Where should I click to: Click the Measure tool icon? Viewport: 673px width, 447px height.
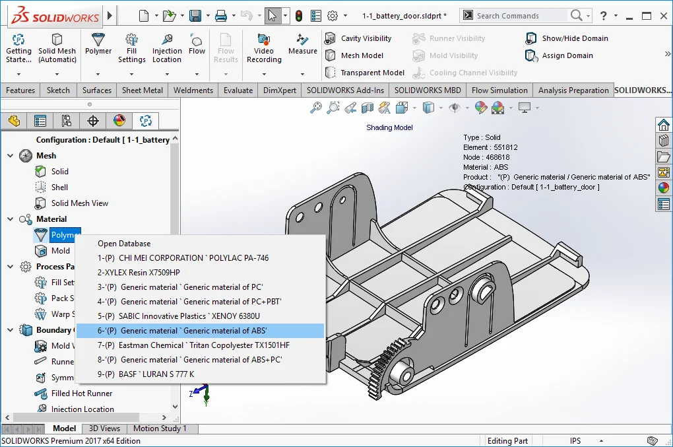coord(303,40)
